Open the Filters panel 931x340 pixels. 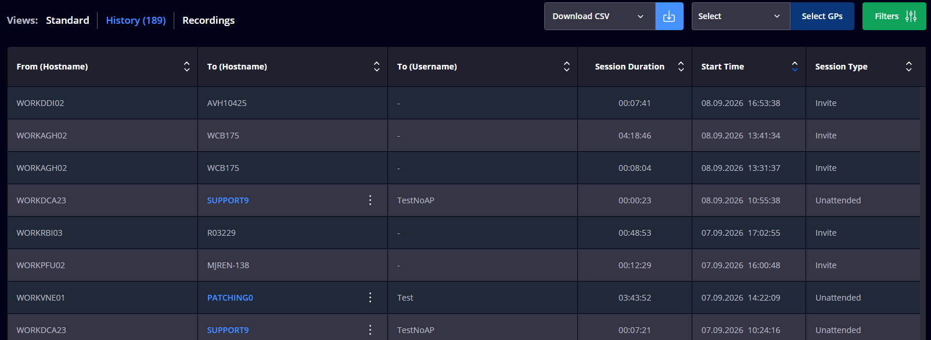894,16
